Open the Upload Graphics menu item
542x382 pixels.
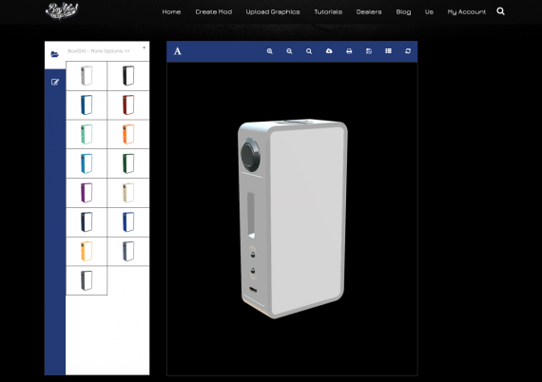[273, 11]
